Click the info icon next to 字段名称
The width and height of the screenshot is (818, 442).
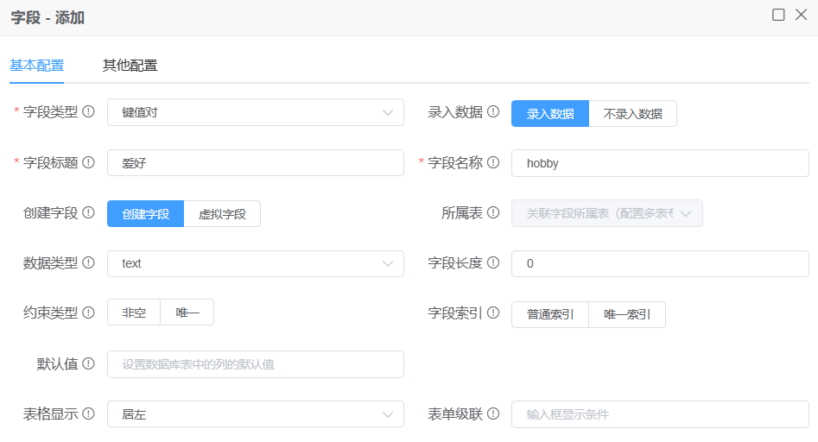pyautogui.click(x=493, y=162)
